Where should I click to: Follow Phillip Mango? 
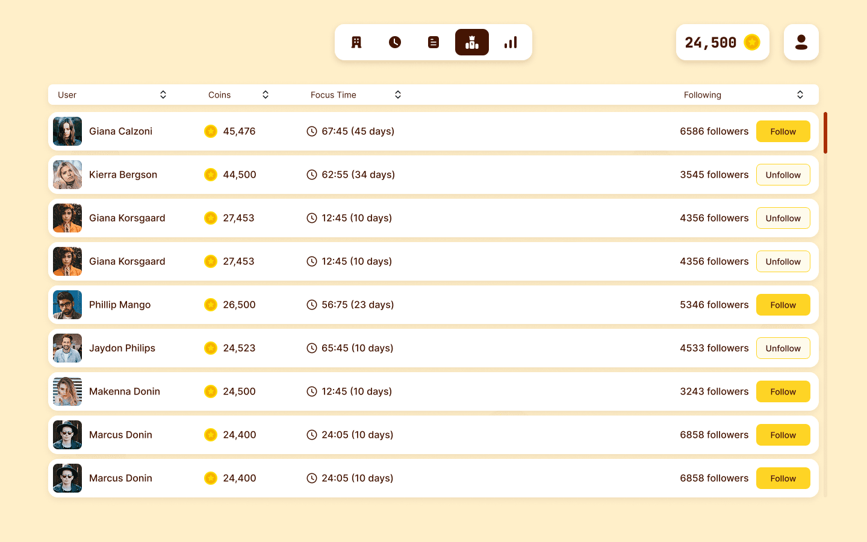[783, 305]
